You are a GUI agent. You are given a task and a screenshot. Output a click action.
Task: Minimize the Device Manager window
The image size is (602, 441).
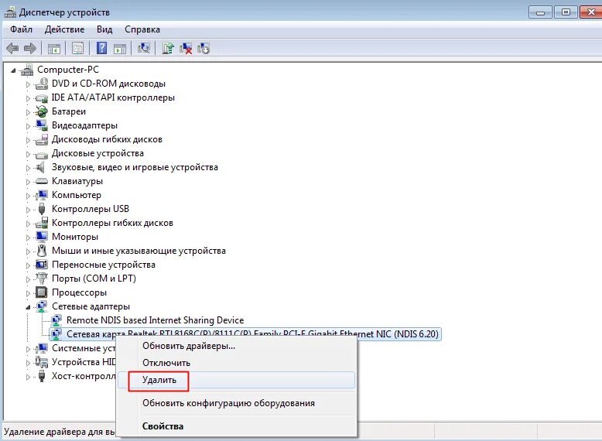coord(541,12)
